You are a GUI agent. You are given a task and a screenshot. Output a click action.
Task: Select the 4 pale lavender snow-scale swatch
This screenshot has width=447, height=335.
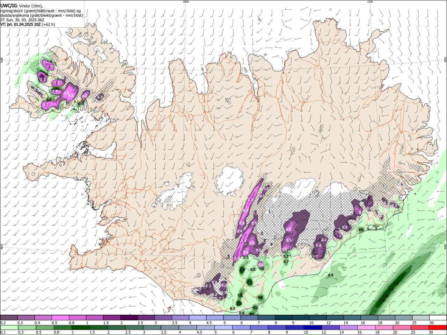[x=198, y=318]
